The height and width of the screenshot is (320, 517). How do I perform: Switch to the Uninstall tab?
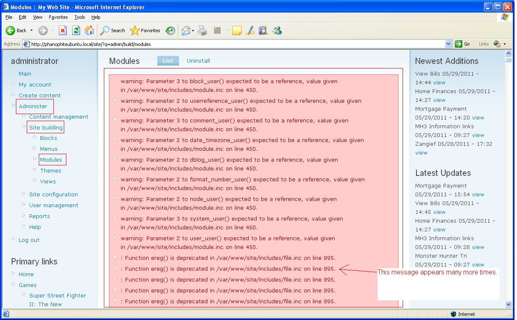[198, 61]
